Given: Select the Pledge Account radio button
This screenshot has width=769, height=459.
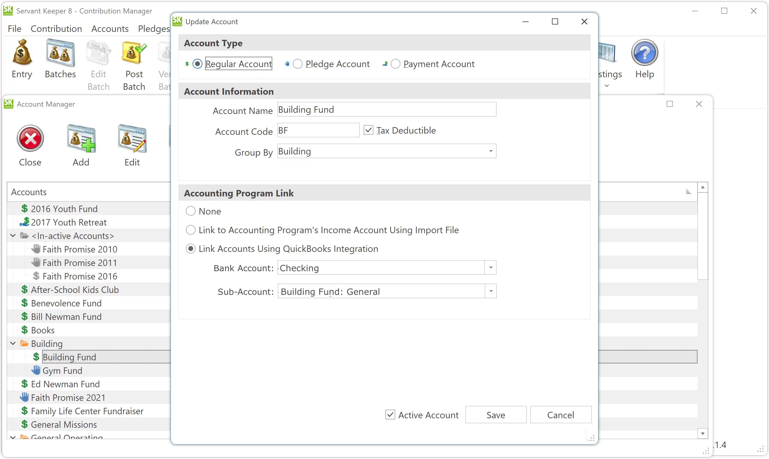Looking at the screenshot, I should pos(298,64).
